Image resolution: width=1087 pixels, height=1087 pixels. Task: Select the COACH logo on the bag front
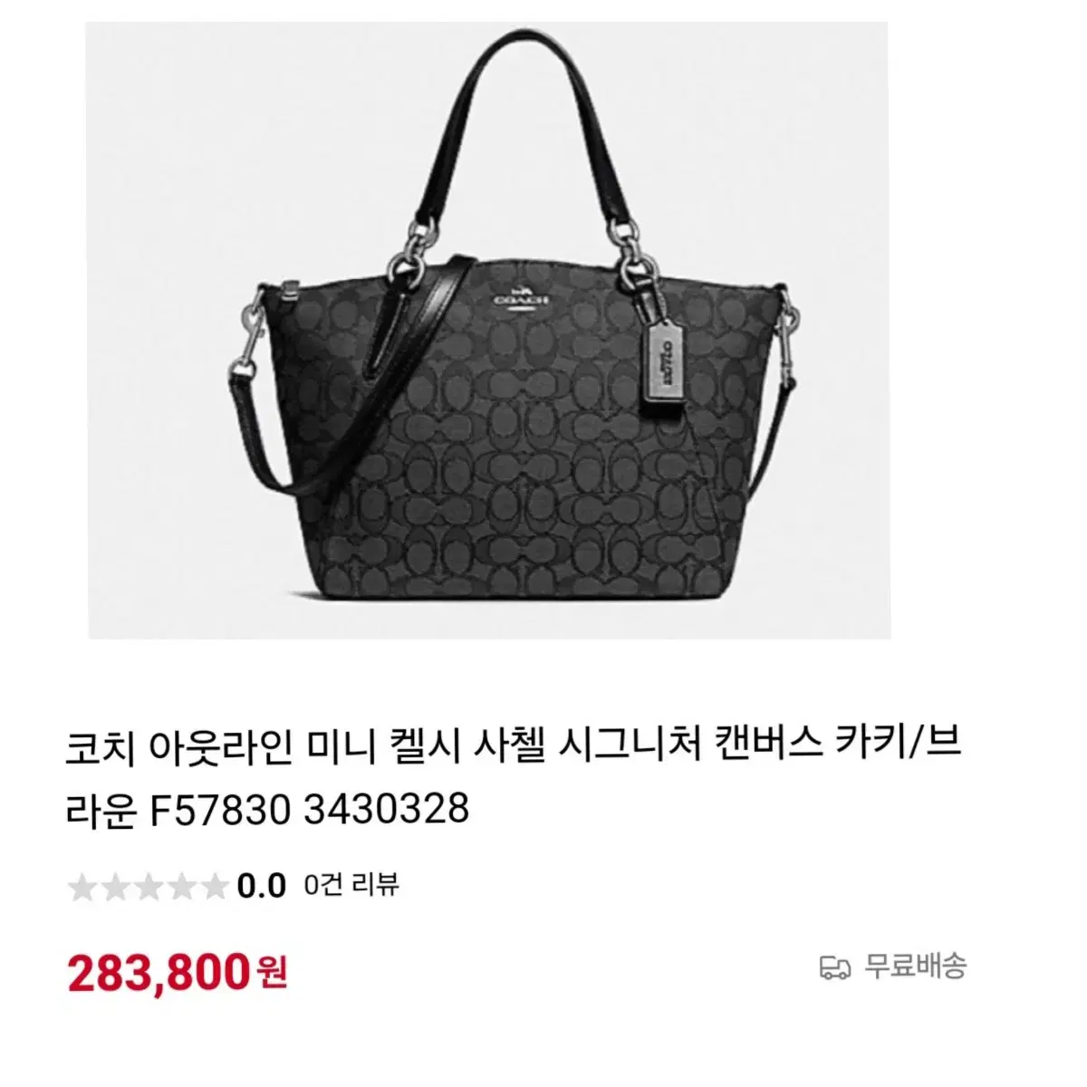521,296
